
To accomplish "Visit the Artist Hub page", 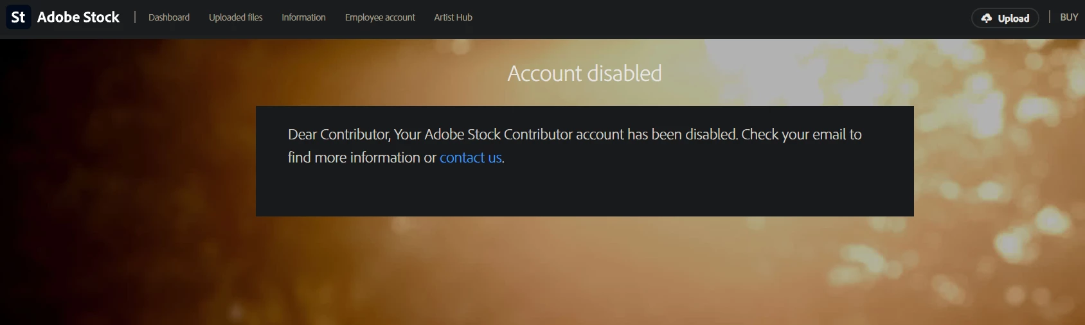I will tap(453, 17).
